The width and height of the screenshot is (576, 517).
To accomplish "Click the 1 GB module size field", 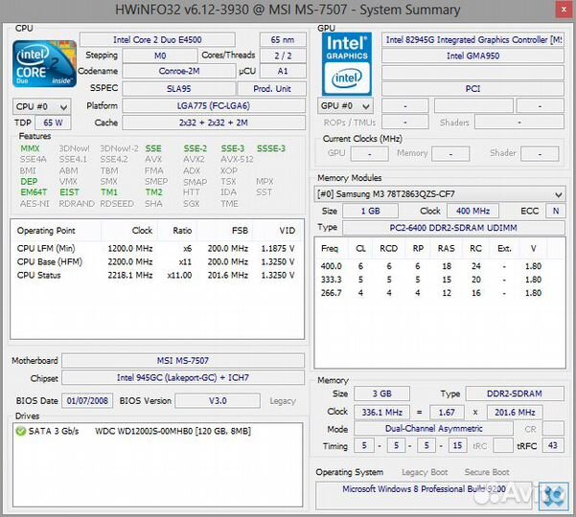I will [x=370, y=211].
